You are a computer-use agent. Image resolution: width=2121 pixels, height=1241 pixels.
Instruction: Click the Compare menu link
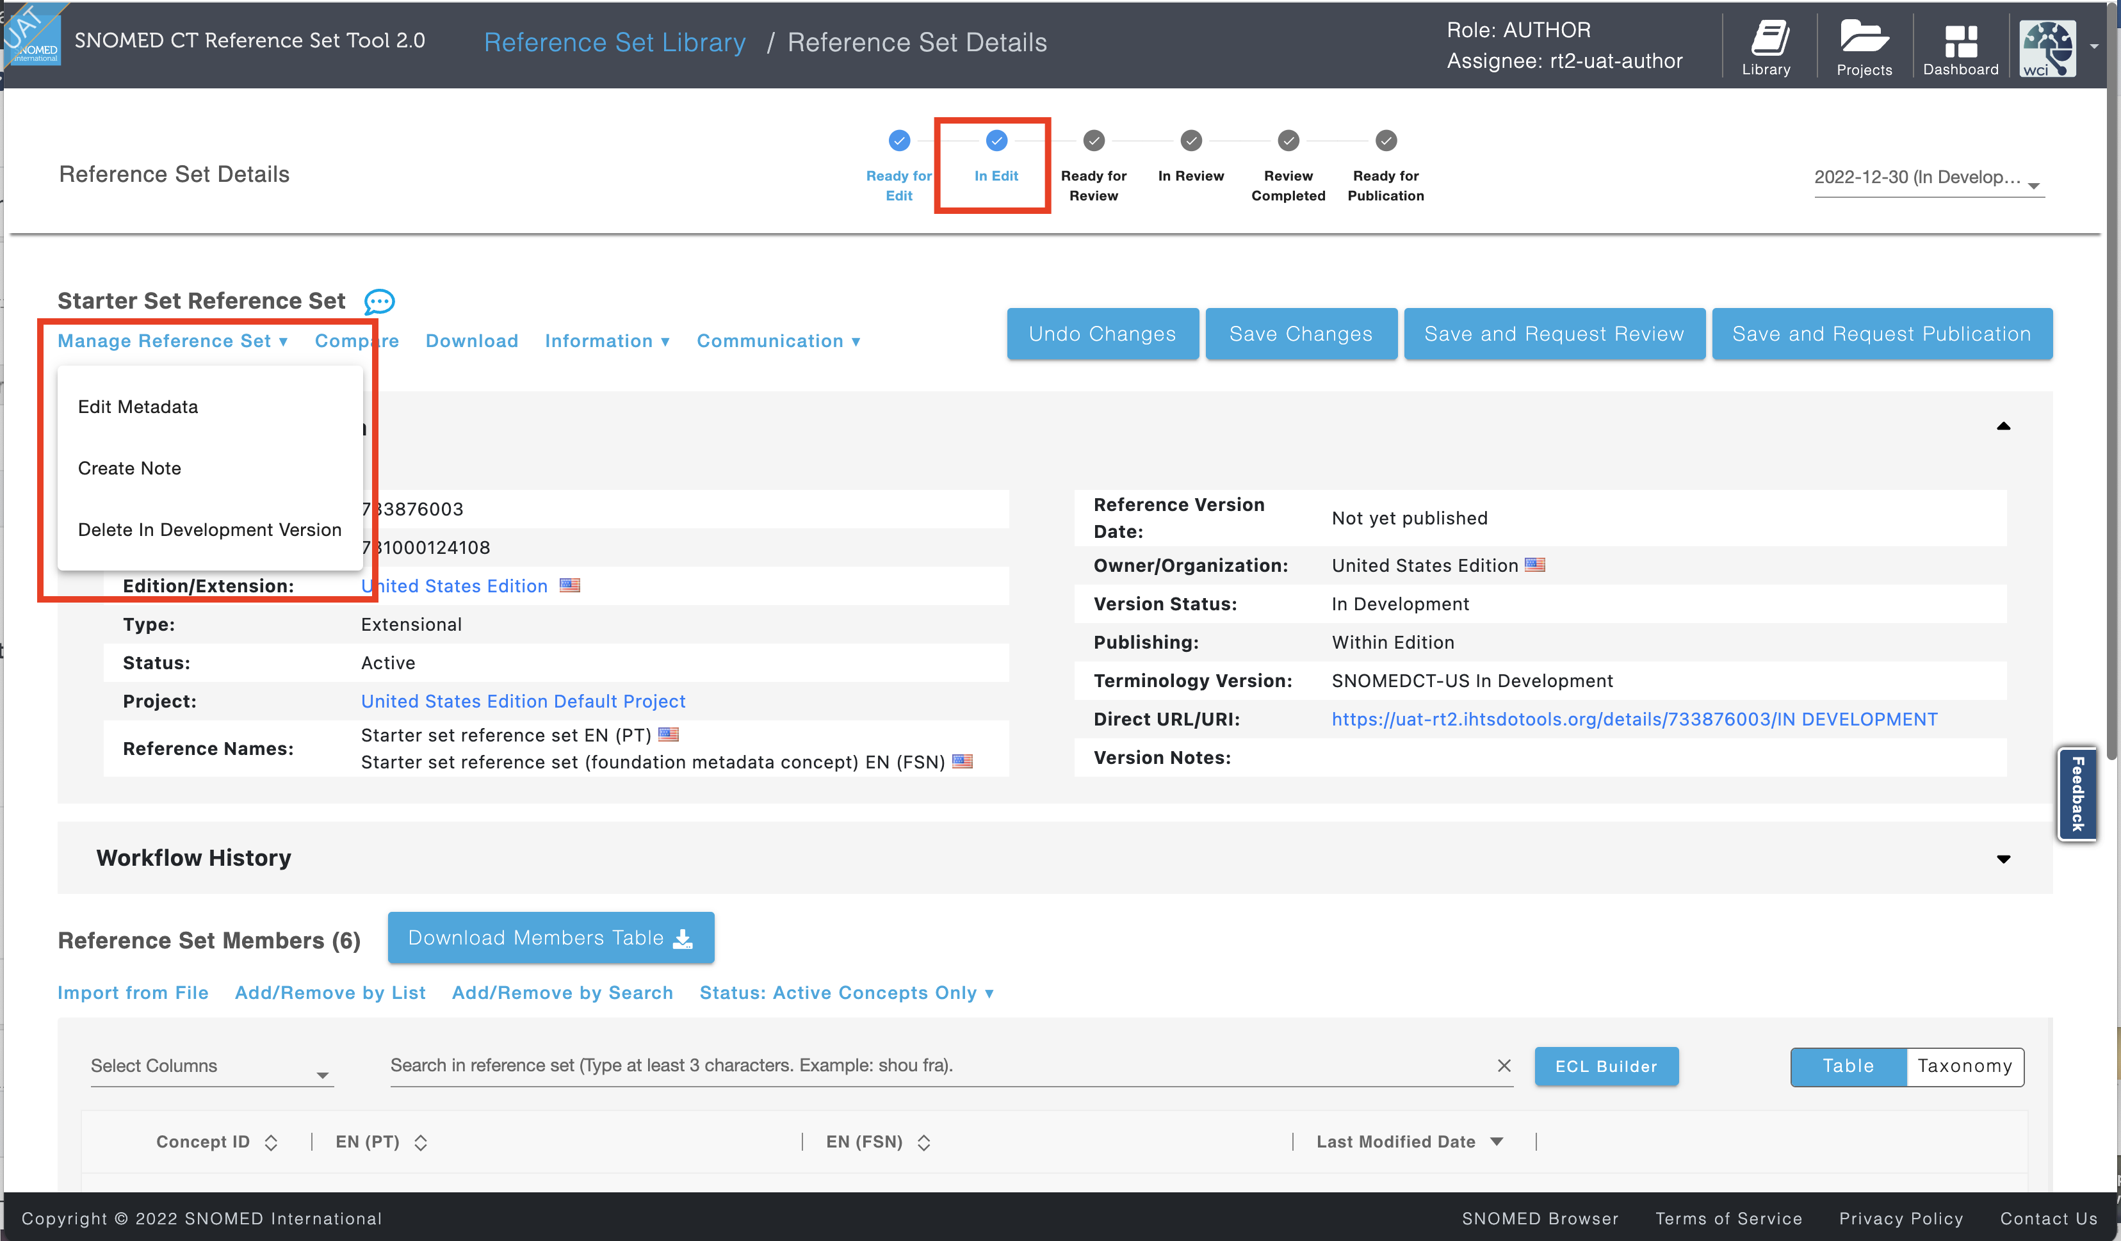coord(357,341)
